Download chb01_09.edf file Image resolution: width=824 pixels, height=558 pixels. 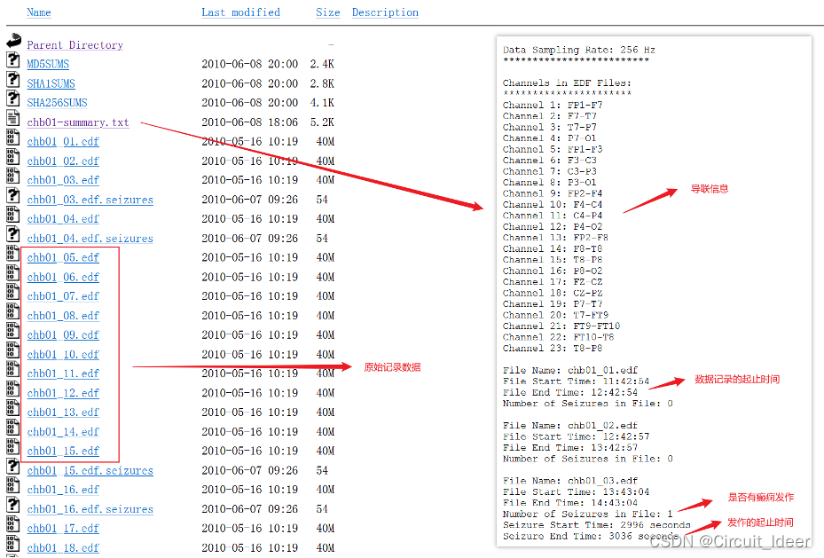(x=63, y=335)
